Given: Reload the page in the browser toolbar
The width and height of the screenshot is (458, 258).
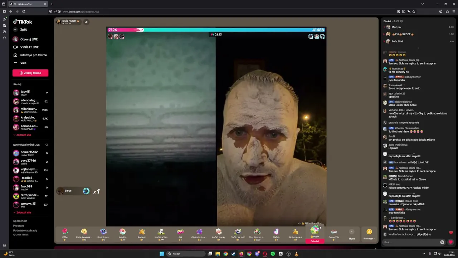Looking at the screenshot, I should 24,11.
